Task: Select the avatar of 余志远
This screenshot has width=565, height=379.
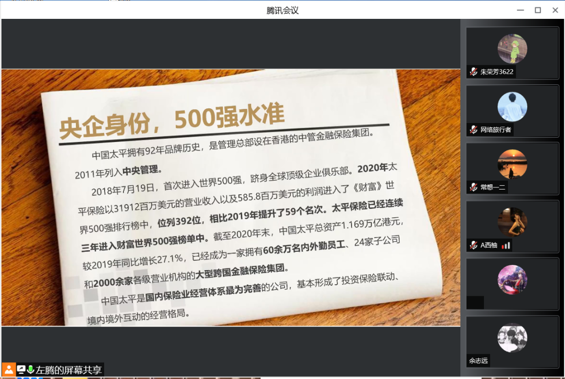Action: click(512, 338)
